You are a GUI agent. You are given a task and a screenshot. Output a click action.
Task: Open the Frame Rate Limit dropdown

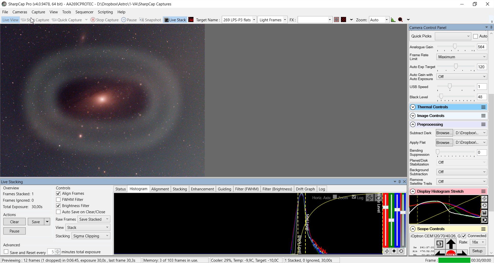(462, 57)
